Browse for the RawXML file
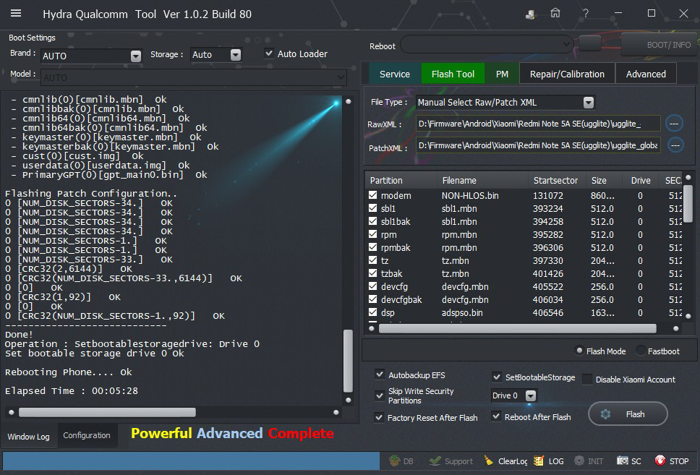Image resolution: width=700 pixels, height=475 pixels. (675, 123)
